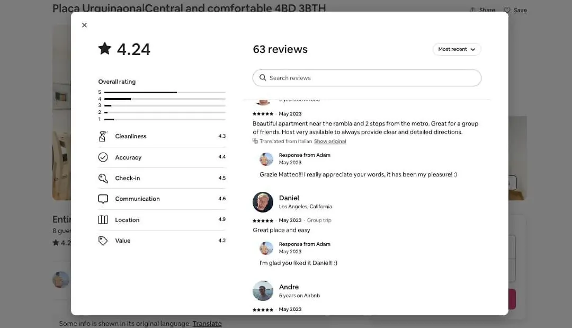This screenshot has height=328, width=572.
Task: Click the 4-star rating bar
Action: tap(165, 99)
